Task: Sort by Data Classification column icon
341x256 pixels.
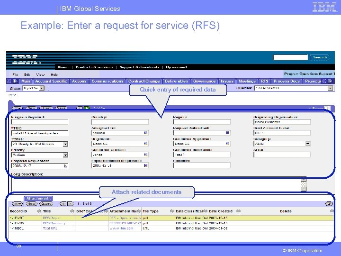Action: [205, 211]
